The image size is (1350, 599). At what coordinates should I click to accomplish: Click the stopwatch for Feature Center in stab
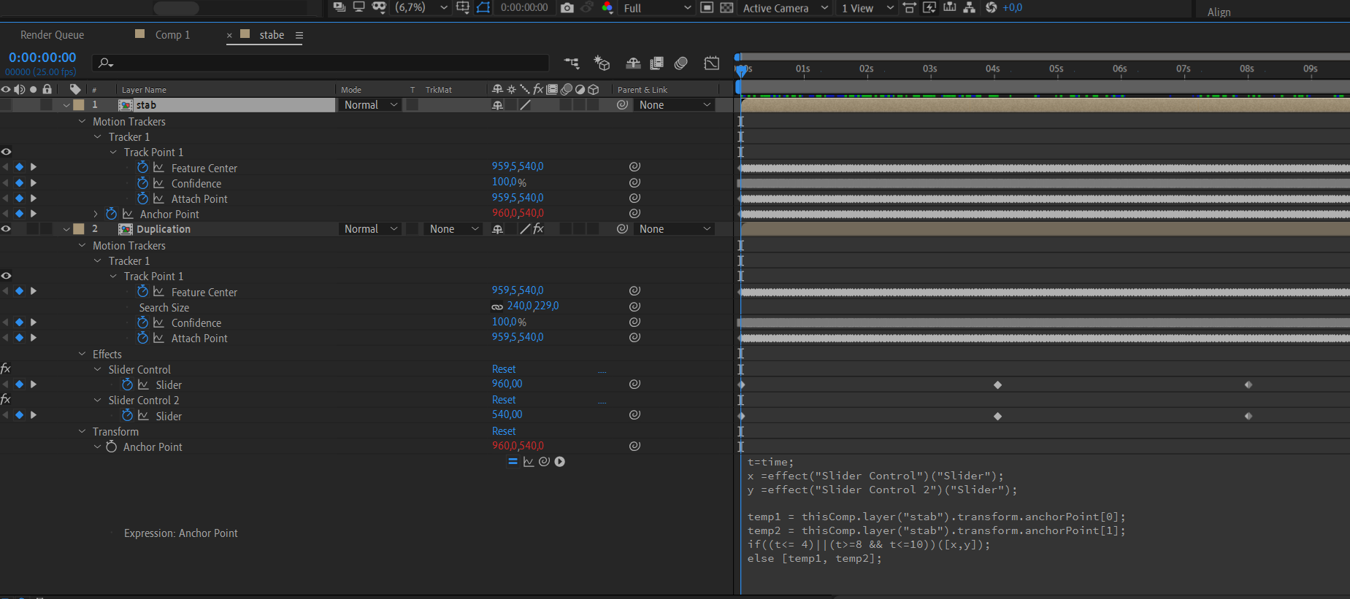click(142, 168)
